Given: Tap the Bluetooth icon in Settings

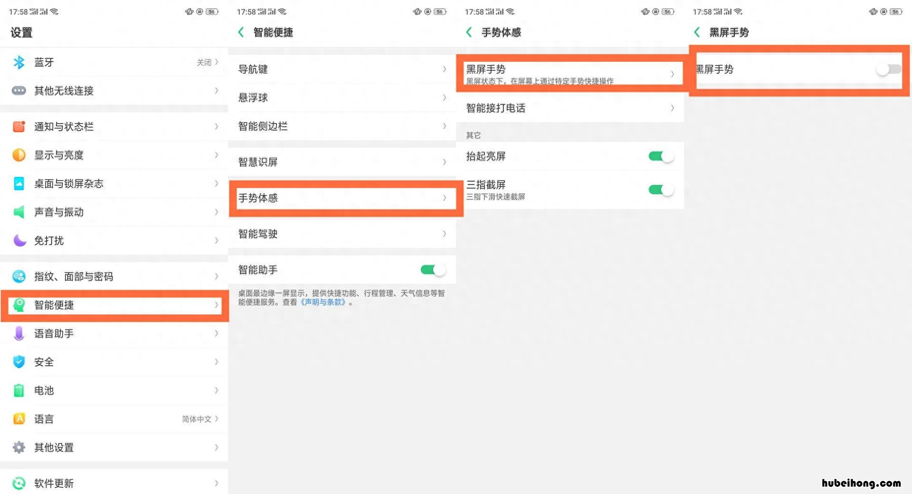Looking at the screenshot, I should pyautogui.click(x=19, y=62).
